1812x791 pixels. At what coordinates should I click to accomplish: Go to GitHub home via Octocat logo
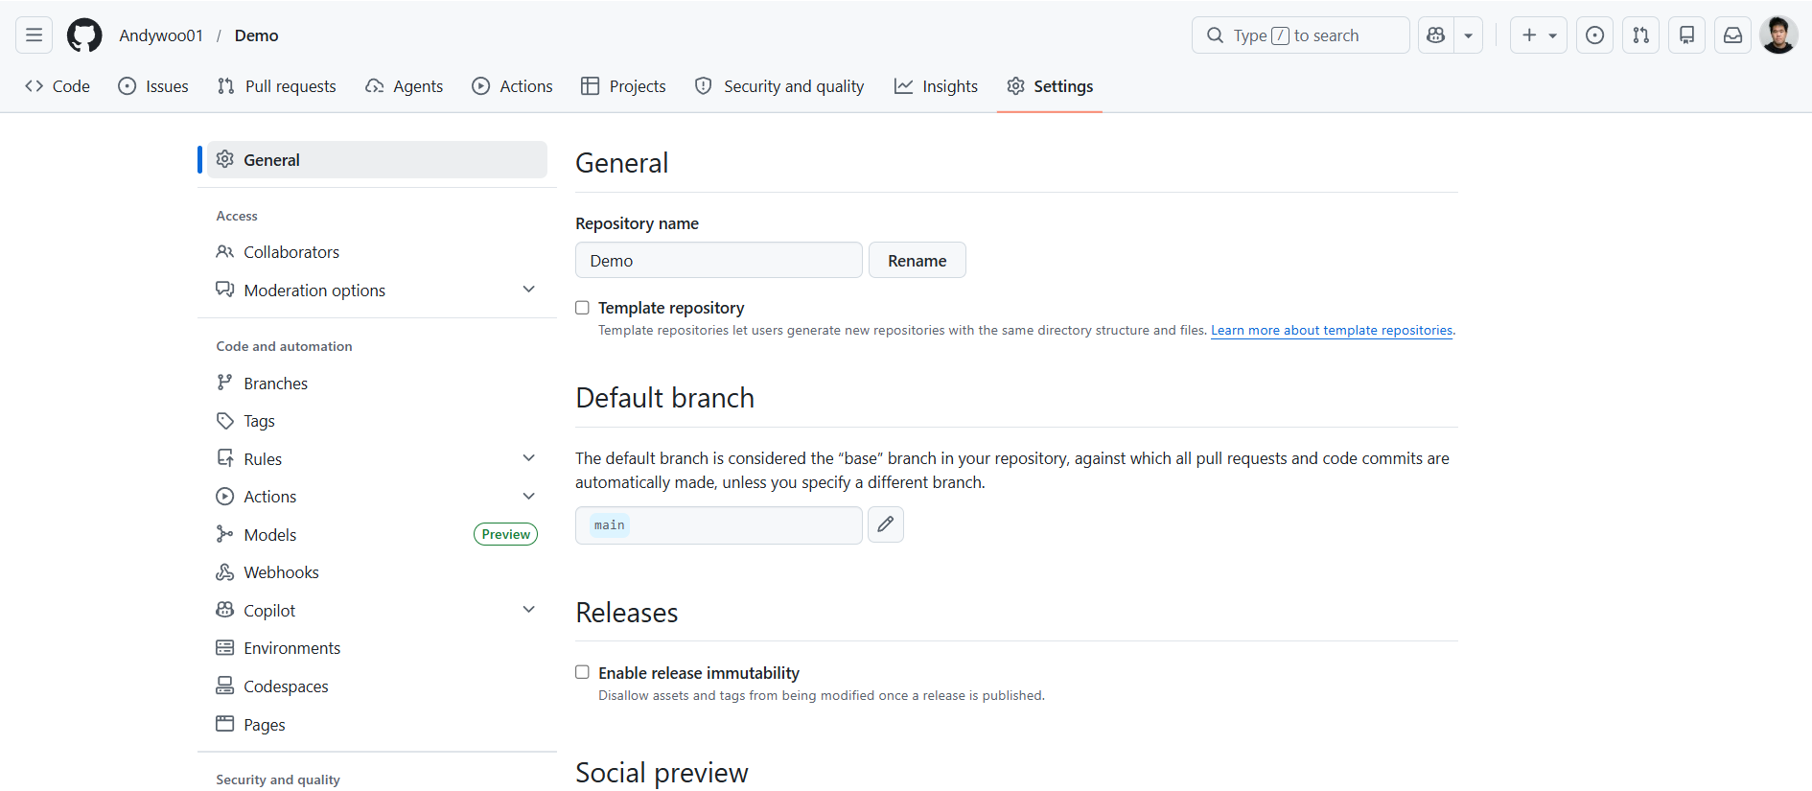click(x=84, y=35)
